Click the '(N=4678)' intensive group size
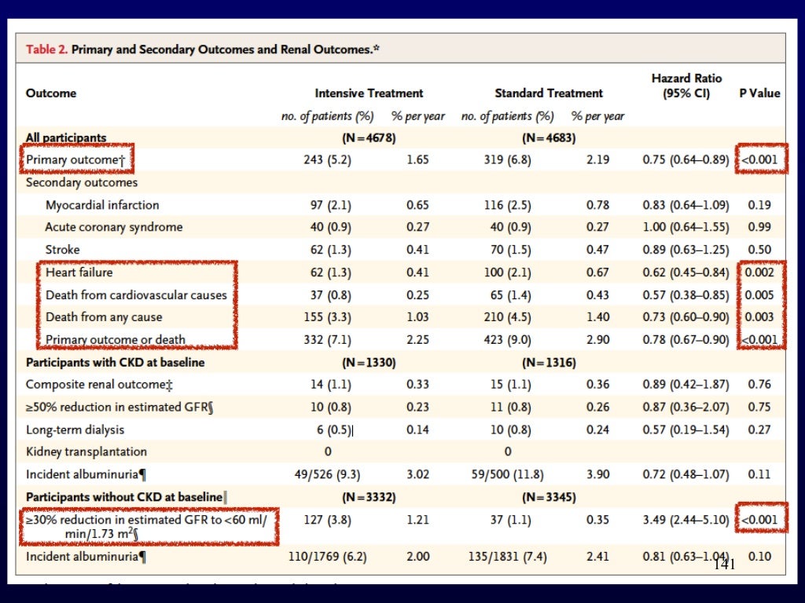This screenshot has height=603, width=805. coord(369,138)
